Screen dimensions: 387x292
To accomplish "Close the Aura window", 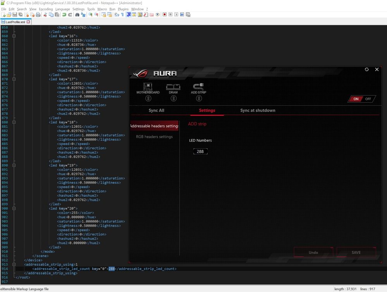I will pyautogui.click(x=377, y=69).
